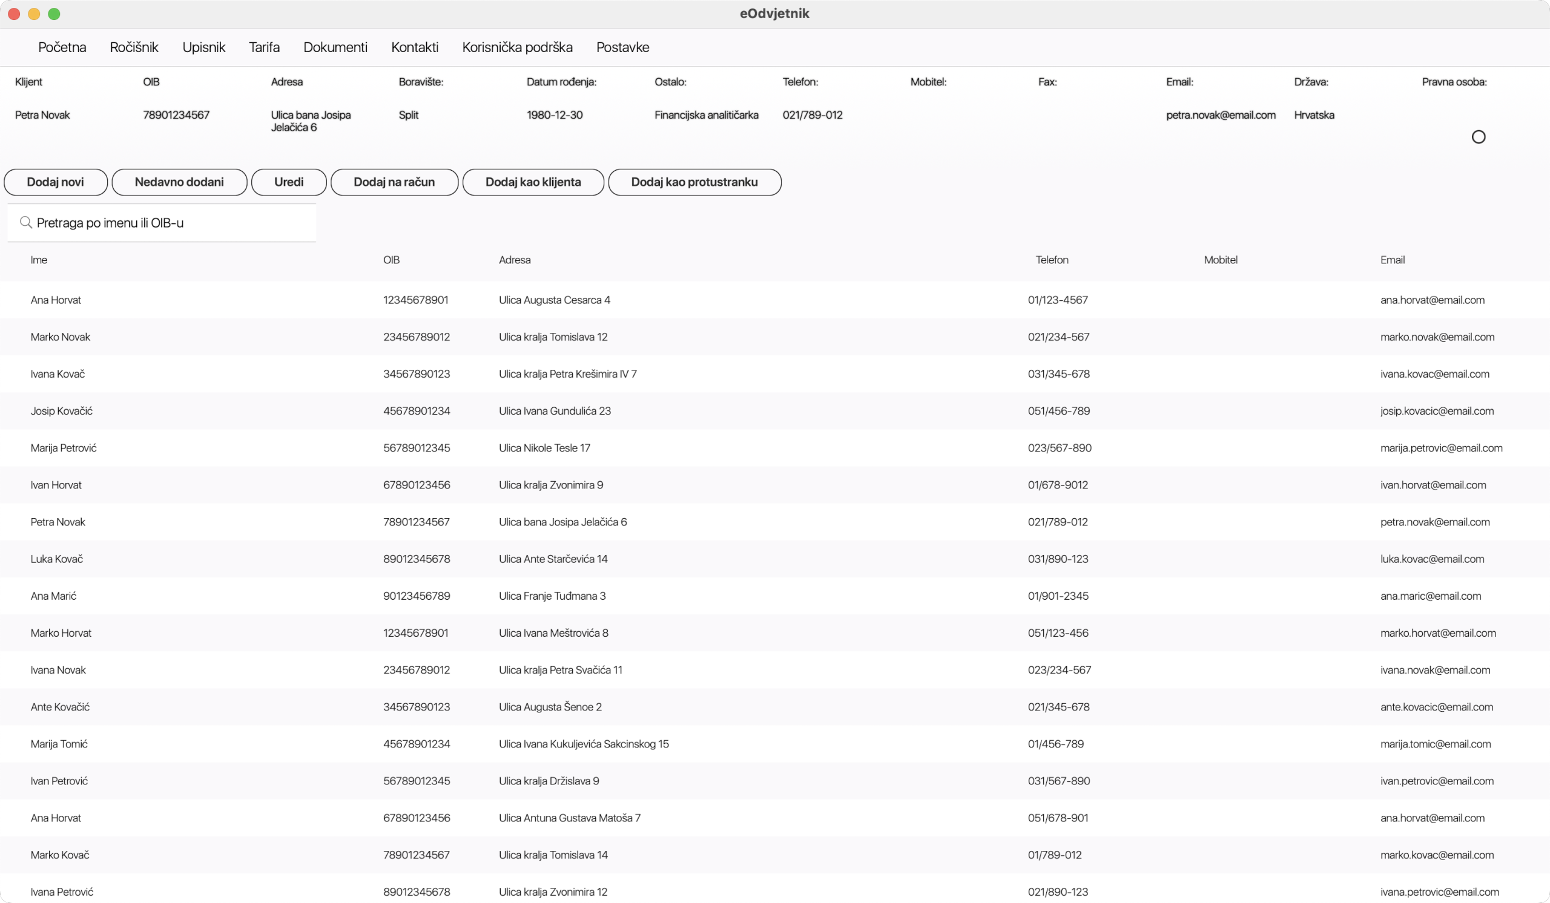Open the Postavke settings page
Screen dimensions: 1550x903
[622, 47]
